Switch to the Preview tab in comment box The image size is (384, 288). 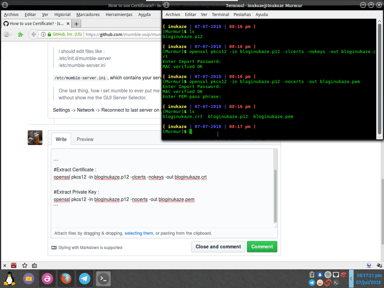click(x=85, y=139)
